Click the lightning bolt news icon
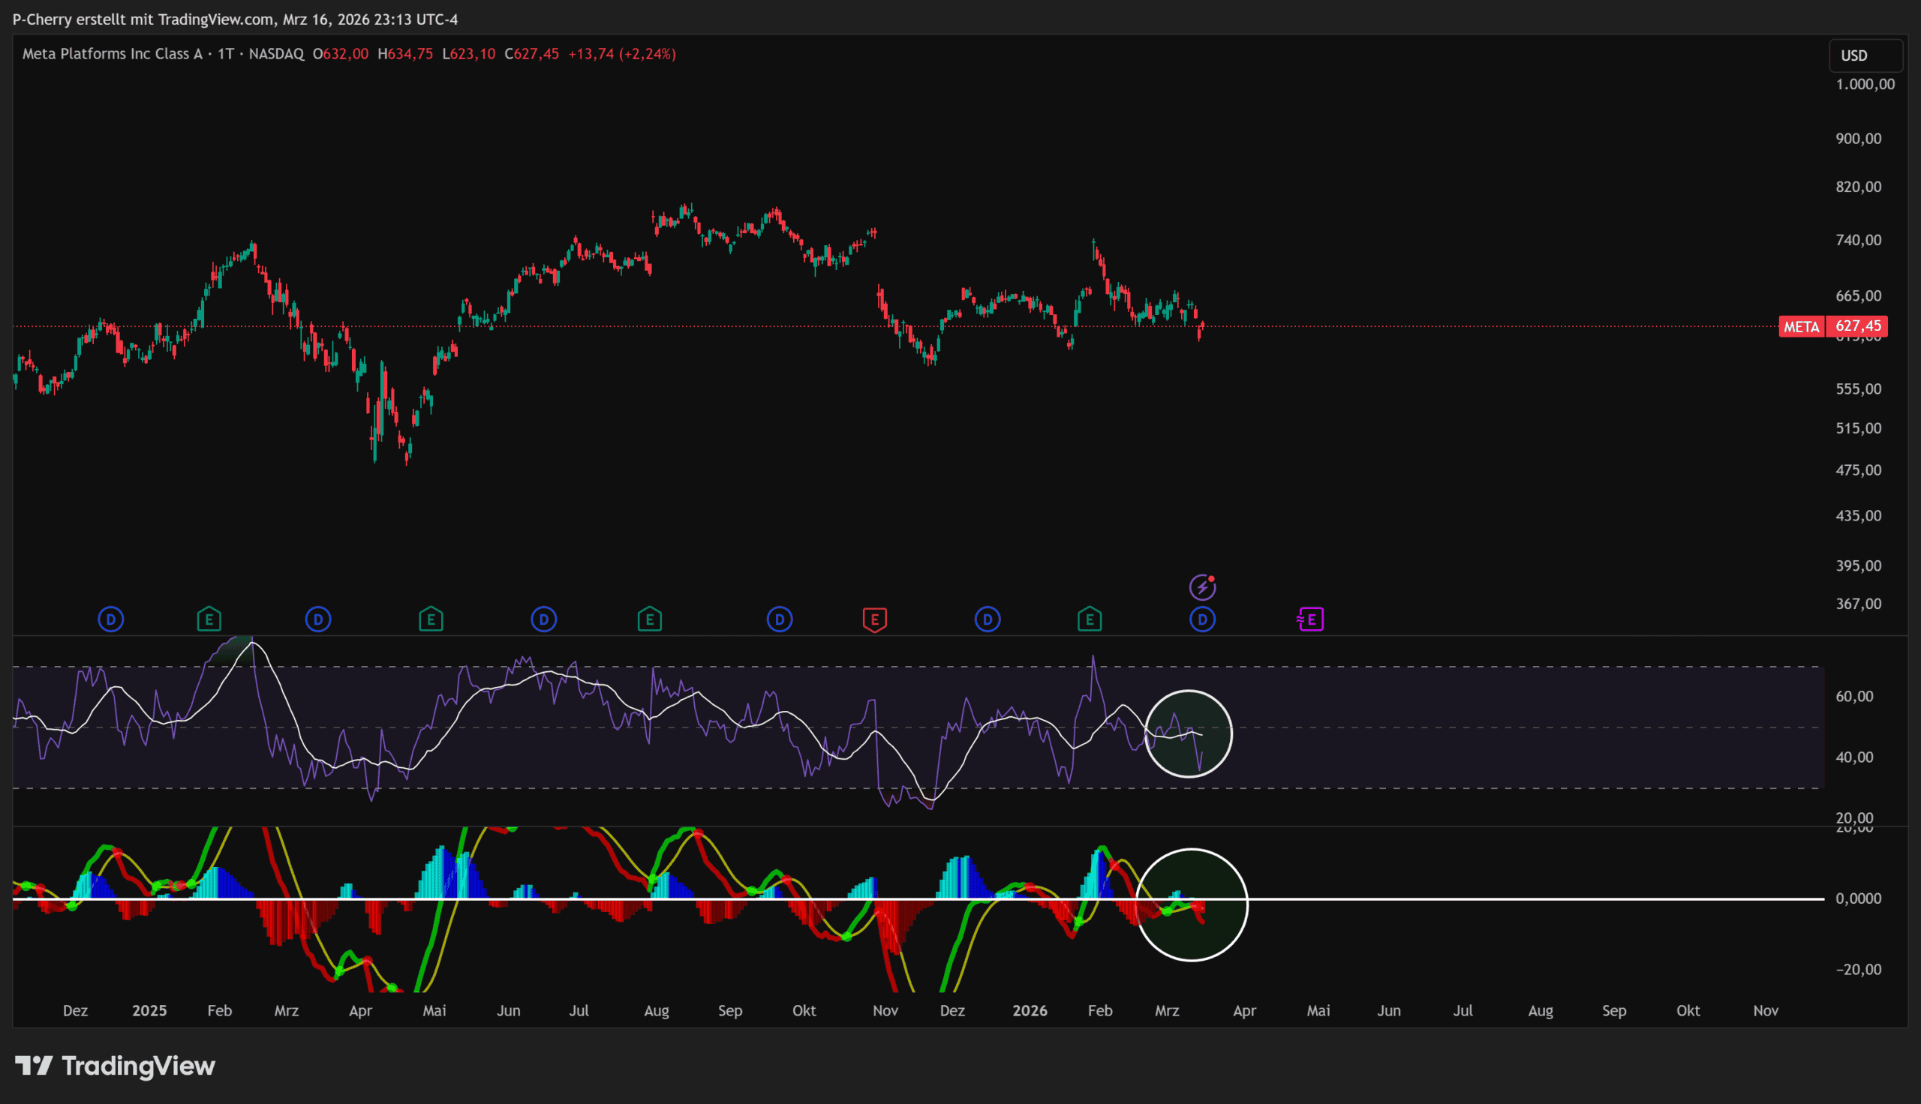The width and height of the screenshot is (1921, 1104). [1202, 587]
